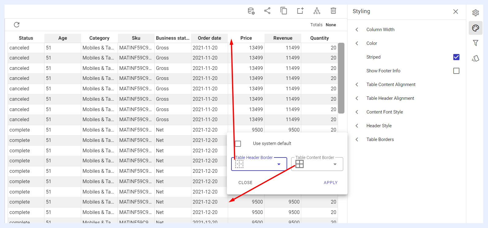Click the Price column header
Viewport: 488px width, 228px height.
point(246,38)
